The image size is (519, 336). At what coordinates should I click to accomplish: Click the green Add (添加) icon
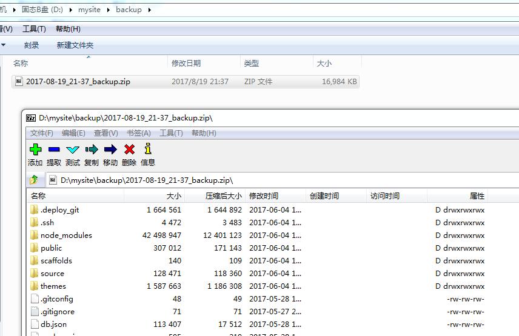point(35,150)
